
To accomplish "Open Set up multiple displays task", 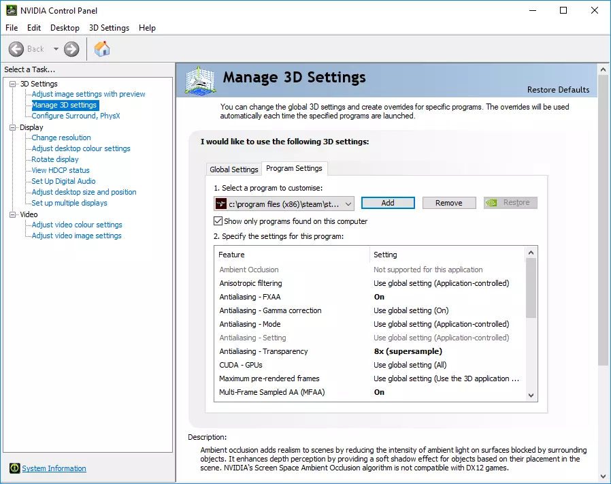I will [69, 203].
